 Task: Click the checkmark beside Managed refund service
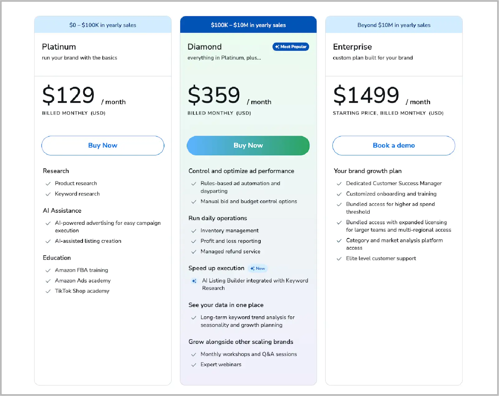[194, 252]
